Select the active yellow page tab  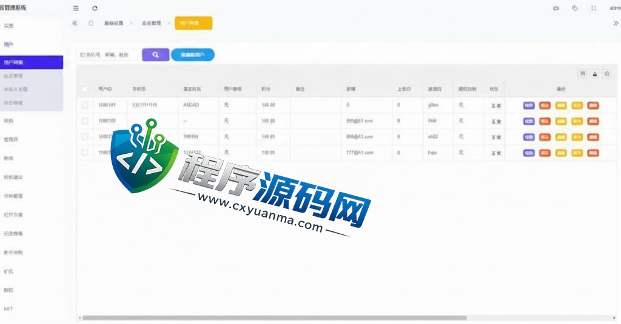tap(193, 24)
